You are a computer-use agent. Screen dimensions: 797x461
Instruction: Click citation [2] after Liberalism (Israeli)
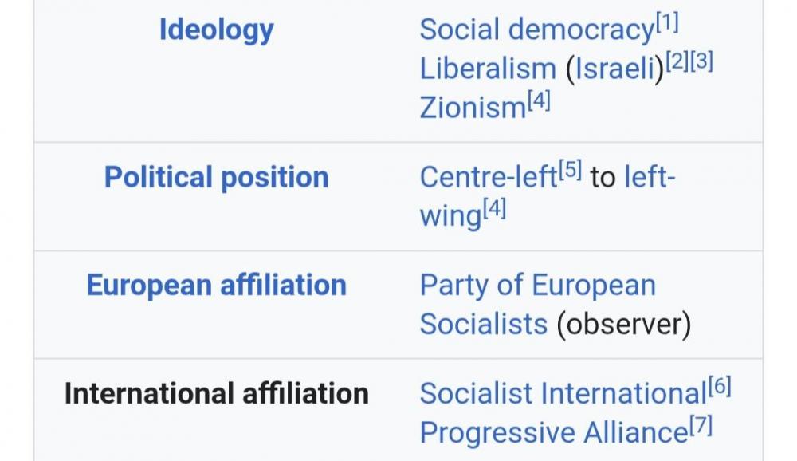[x=677, y=62]
